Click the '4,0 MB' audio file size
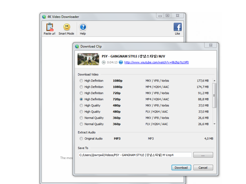246x184 pixels. (x=209, y=139)
